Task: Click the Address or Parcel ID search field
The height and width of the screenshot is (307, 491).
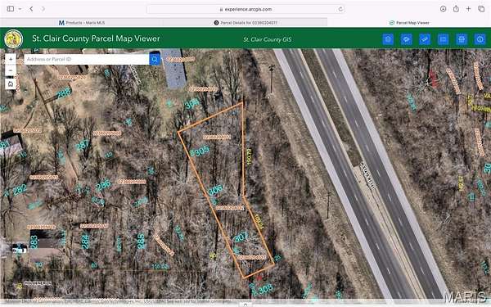Action: [87, 59]
